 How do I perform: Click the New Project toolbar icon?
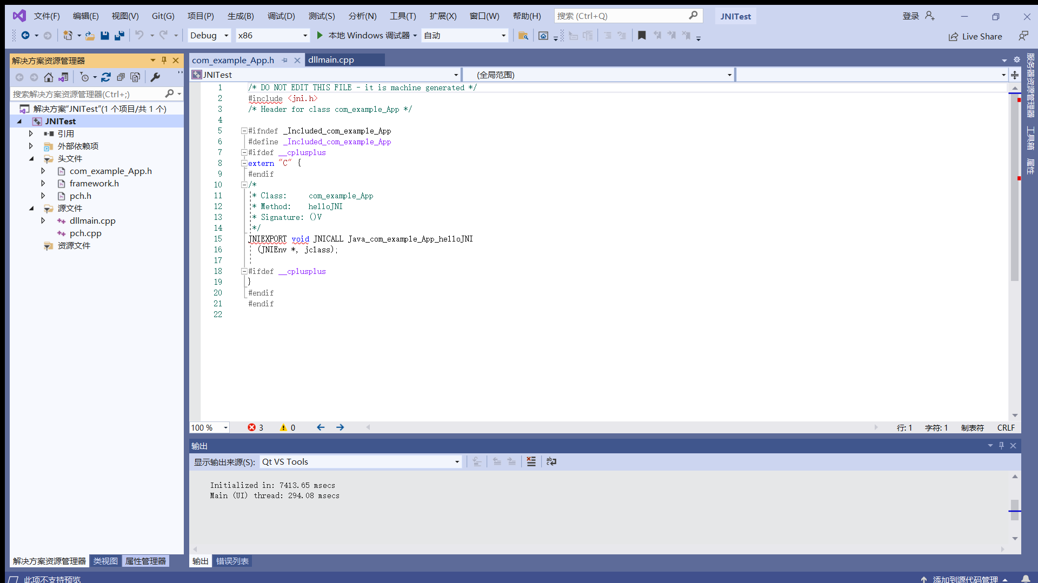(x=68, y=36)
